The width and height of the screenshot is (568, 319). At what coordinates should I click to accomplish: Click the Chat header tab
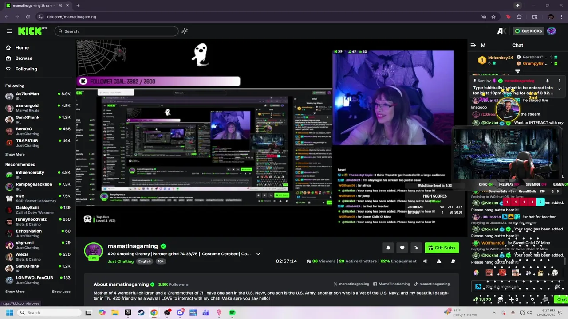coord(517,45)
